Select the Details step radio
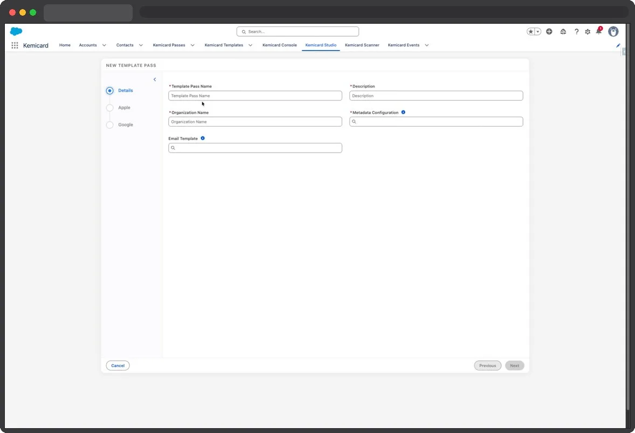The height and width of the screenshot is (433, 635). pos(110,91)
